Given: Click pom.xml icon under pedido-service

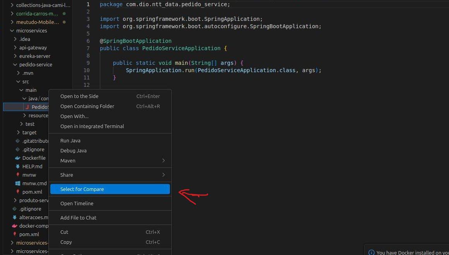Looking at the screenshot, I should [x=18, y=192].
